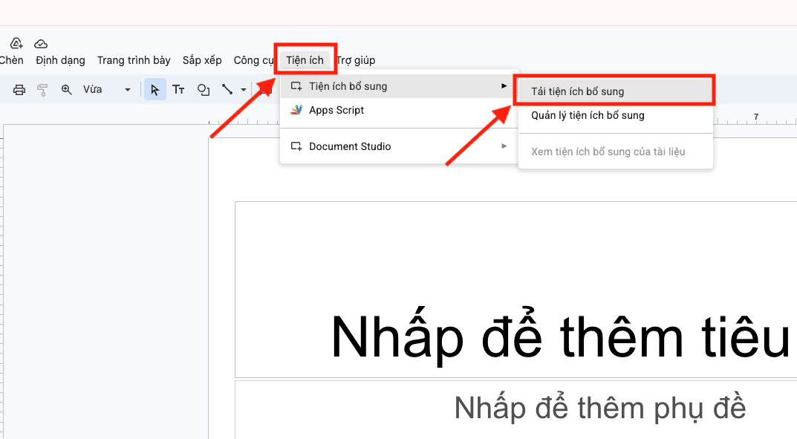Image resolution: width=797 pixels, height=439 pixels.
Task: Select the paint format roller icon
Action: click(42, 90)
